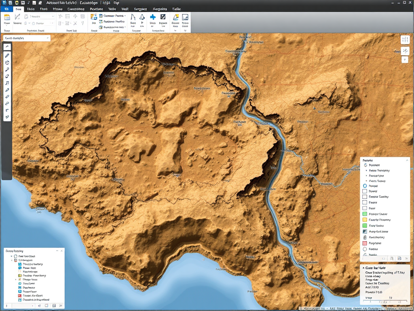Image resolution: width=414 pixels, height=311 pixels.
Task: Click the yellow paste icon at ribbon's left end
Action: [7, 17]
